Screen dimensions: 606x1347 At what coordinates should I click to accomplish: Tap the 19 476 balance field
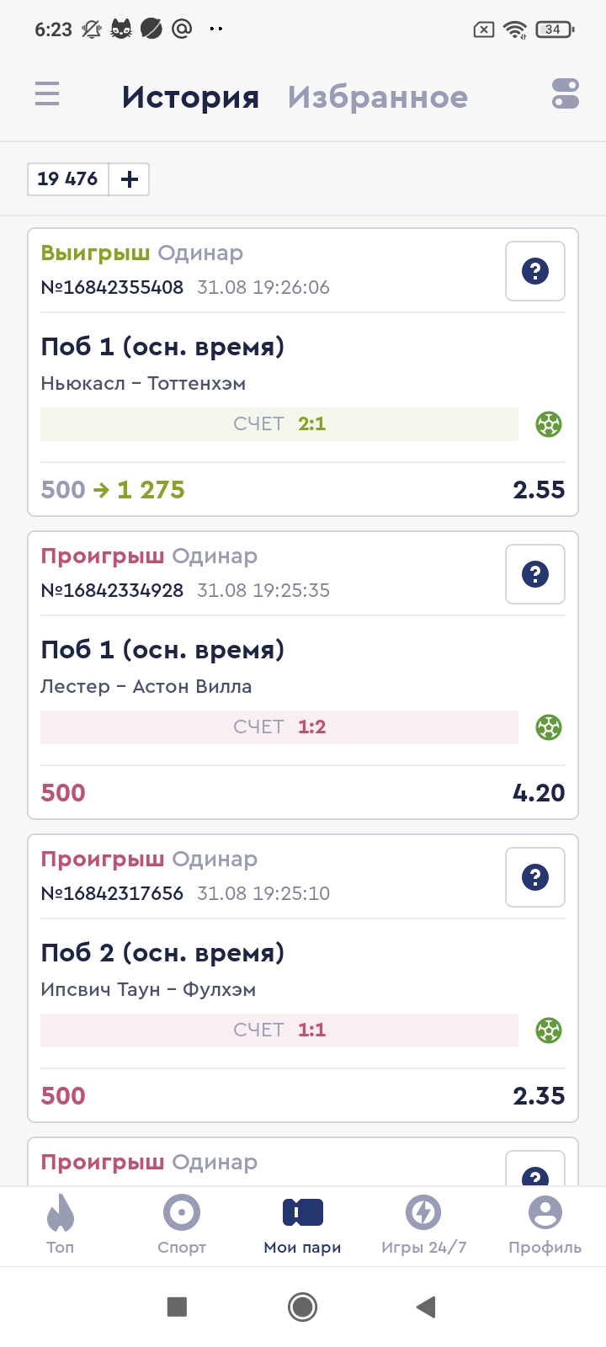click(x=68, y=179)
